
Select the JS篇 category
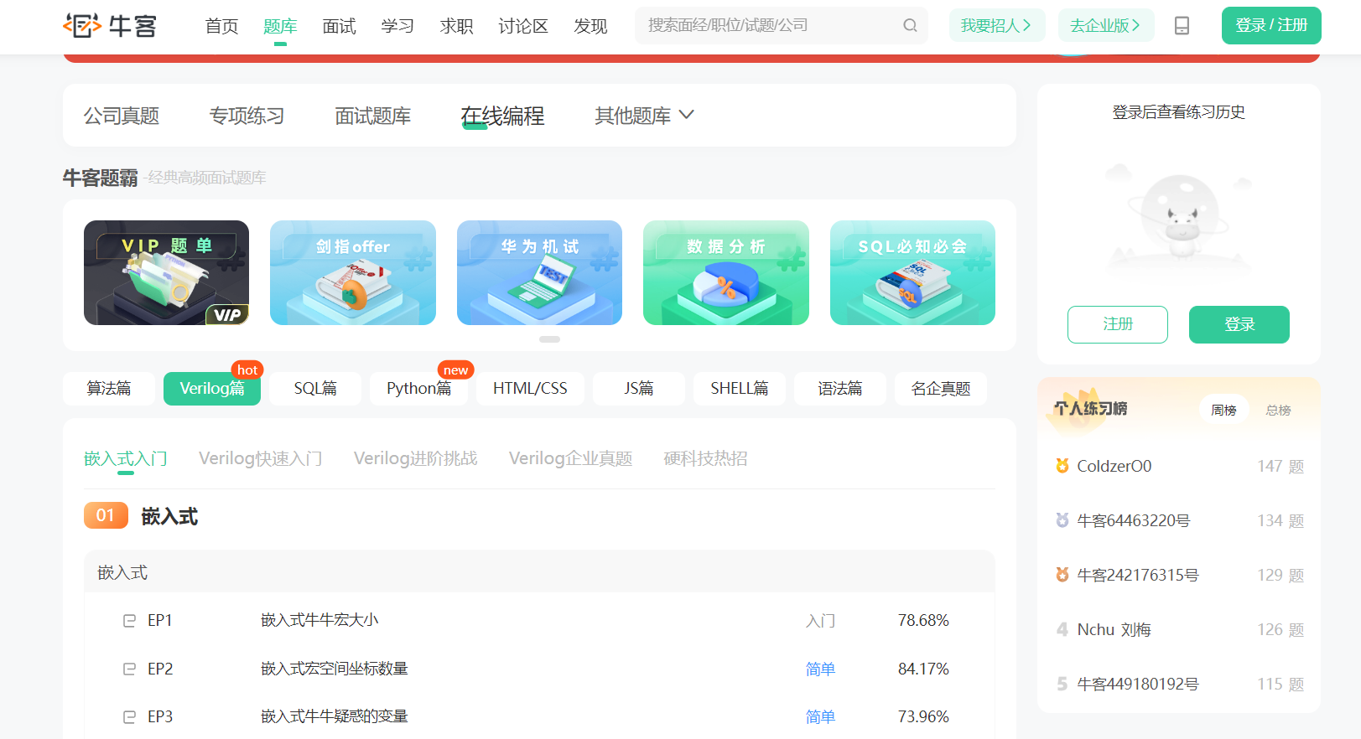639,389
